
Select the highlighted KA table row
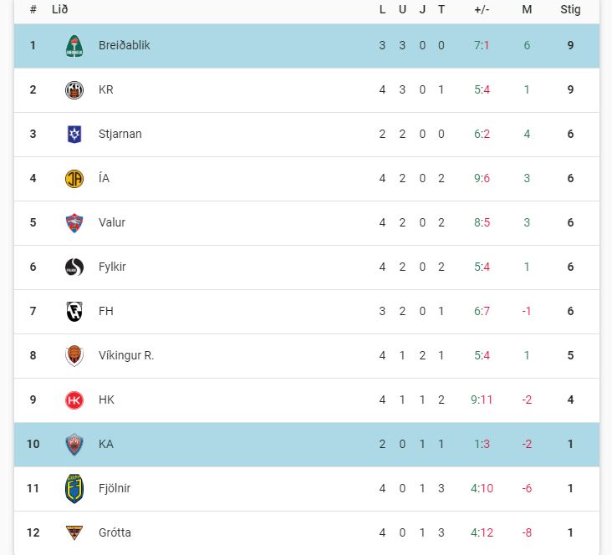pos(306,445)
